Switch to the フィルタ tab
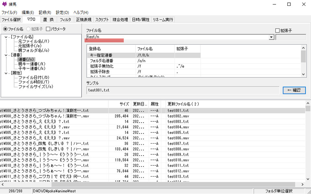 (65, 20)
